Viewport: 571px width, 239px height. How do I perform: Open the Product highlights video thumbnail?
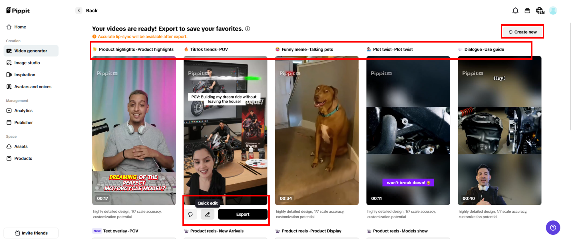pos(134,130)
